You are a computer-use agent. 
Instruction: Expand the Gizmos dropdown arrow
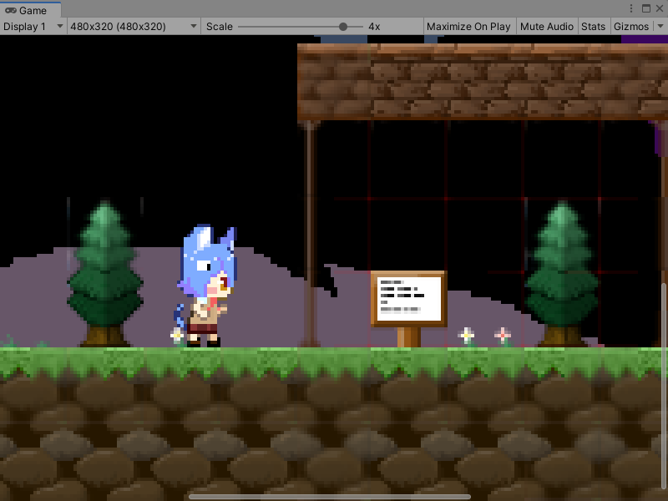click(660, 26)
